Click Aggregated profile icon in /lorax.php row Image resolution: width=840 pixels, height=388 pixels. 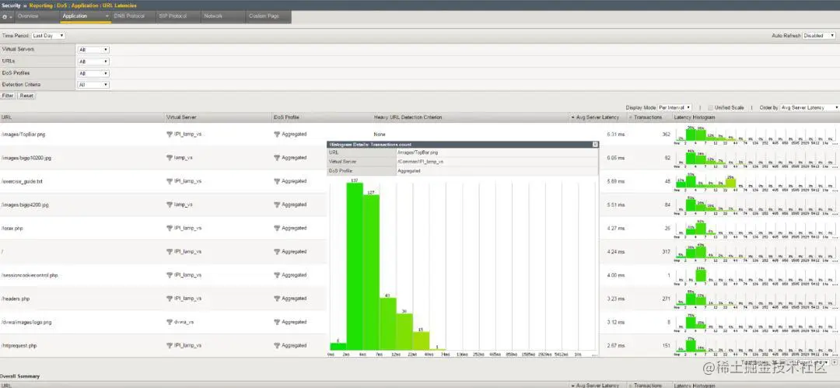pyautogui.click(x=277, y=228)
